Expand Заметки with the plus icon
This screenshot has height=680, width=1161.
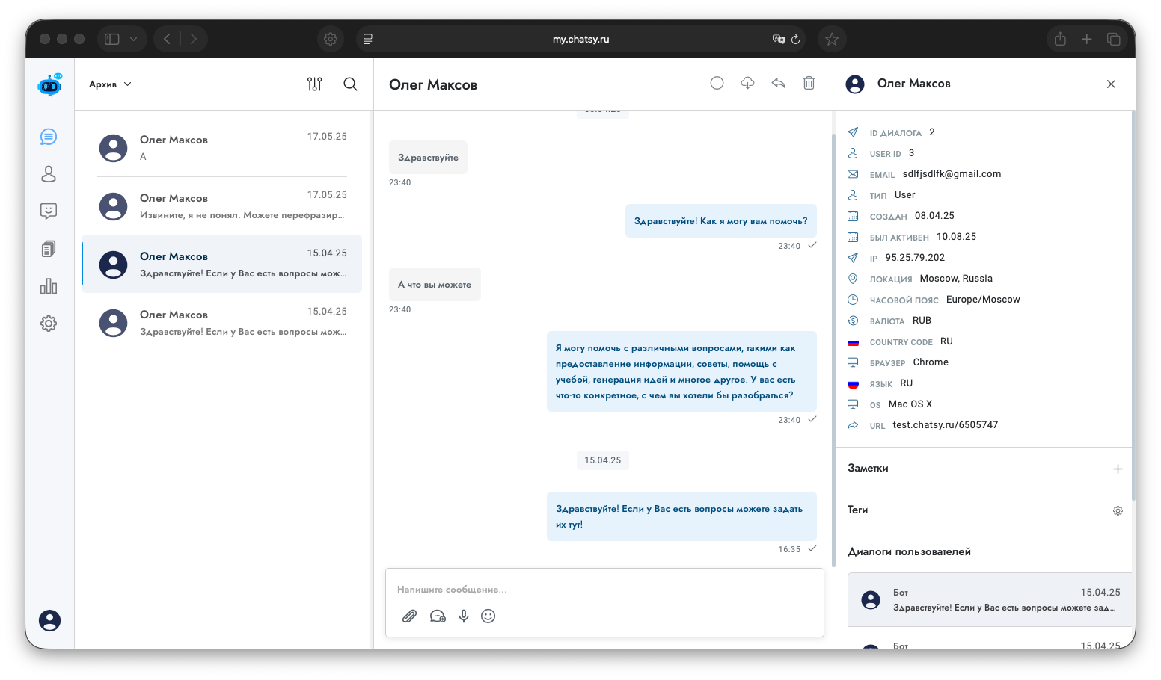[x=1118, y=469]
